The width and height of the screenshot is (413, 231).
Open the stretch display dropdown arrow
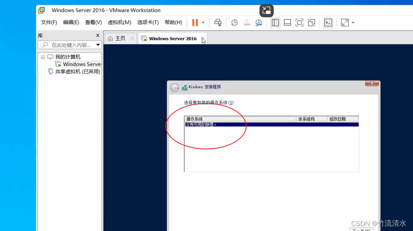pyautogui.click(x=353, y=23)
